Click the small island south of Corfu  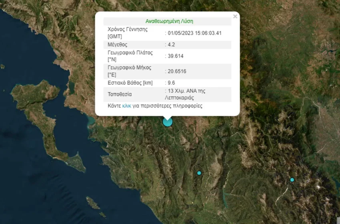[93, 203]
